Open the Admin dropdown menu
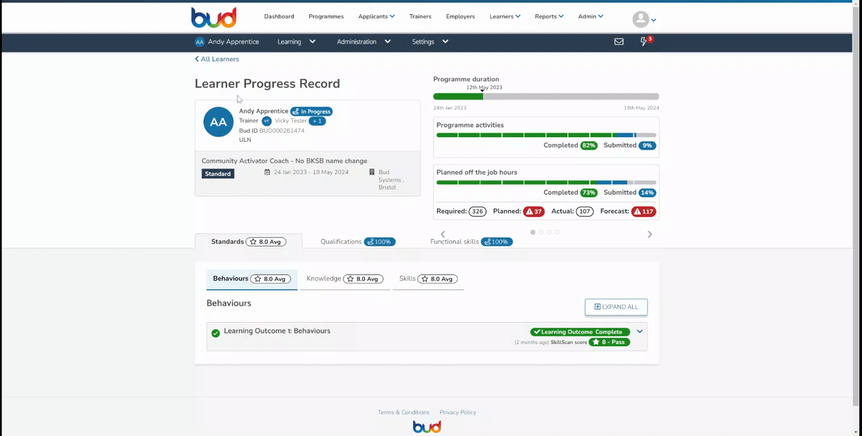The height and width of the screenshot is (436, 862). pyautogui.click(x=591, y=16)
